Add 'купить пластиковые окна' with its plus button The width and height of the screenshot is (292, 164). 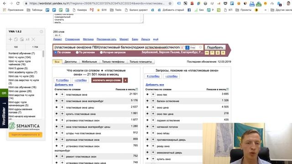click(62, 114)
